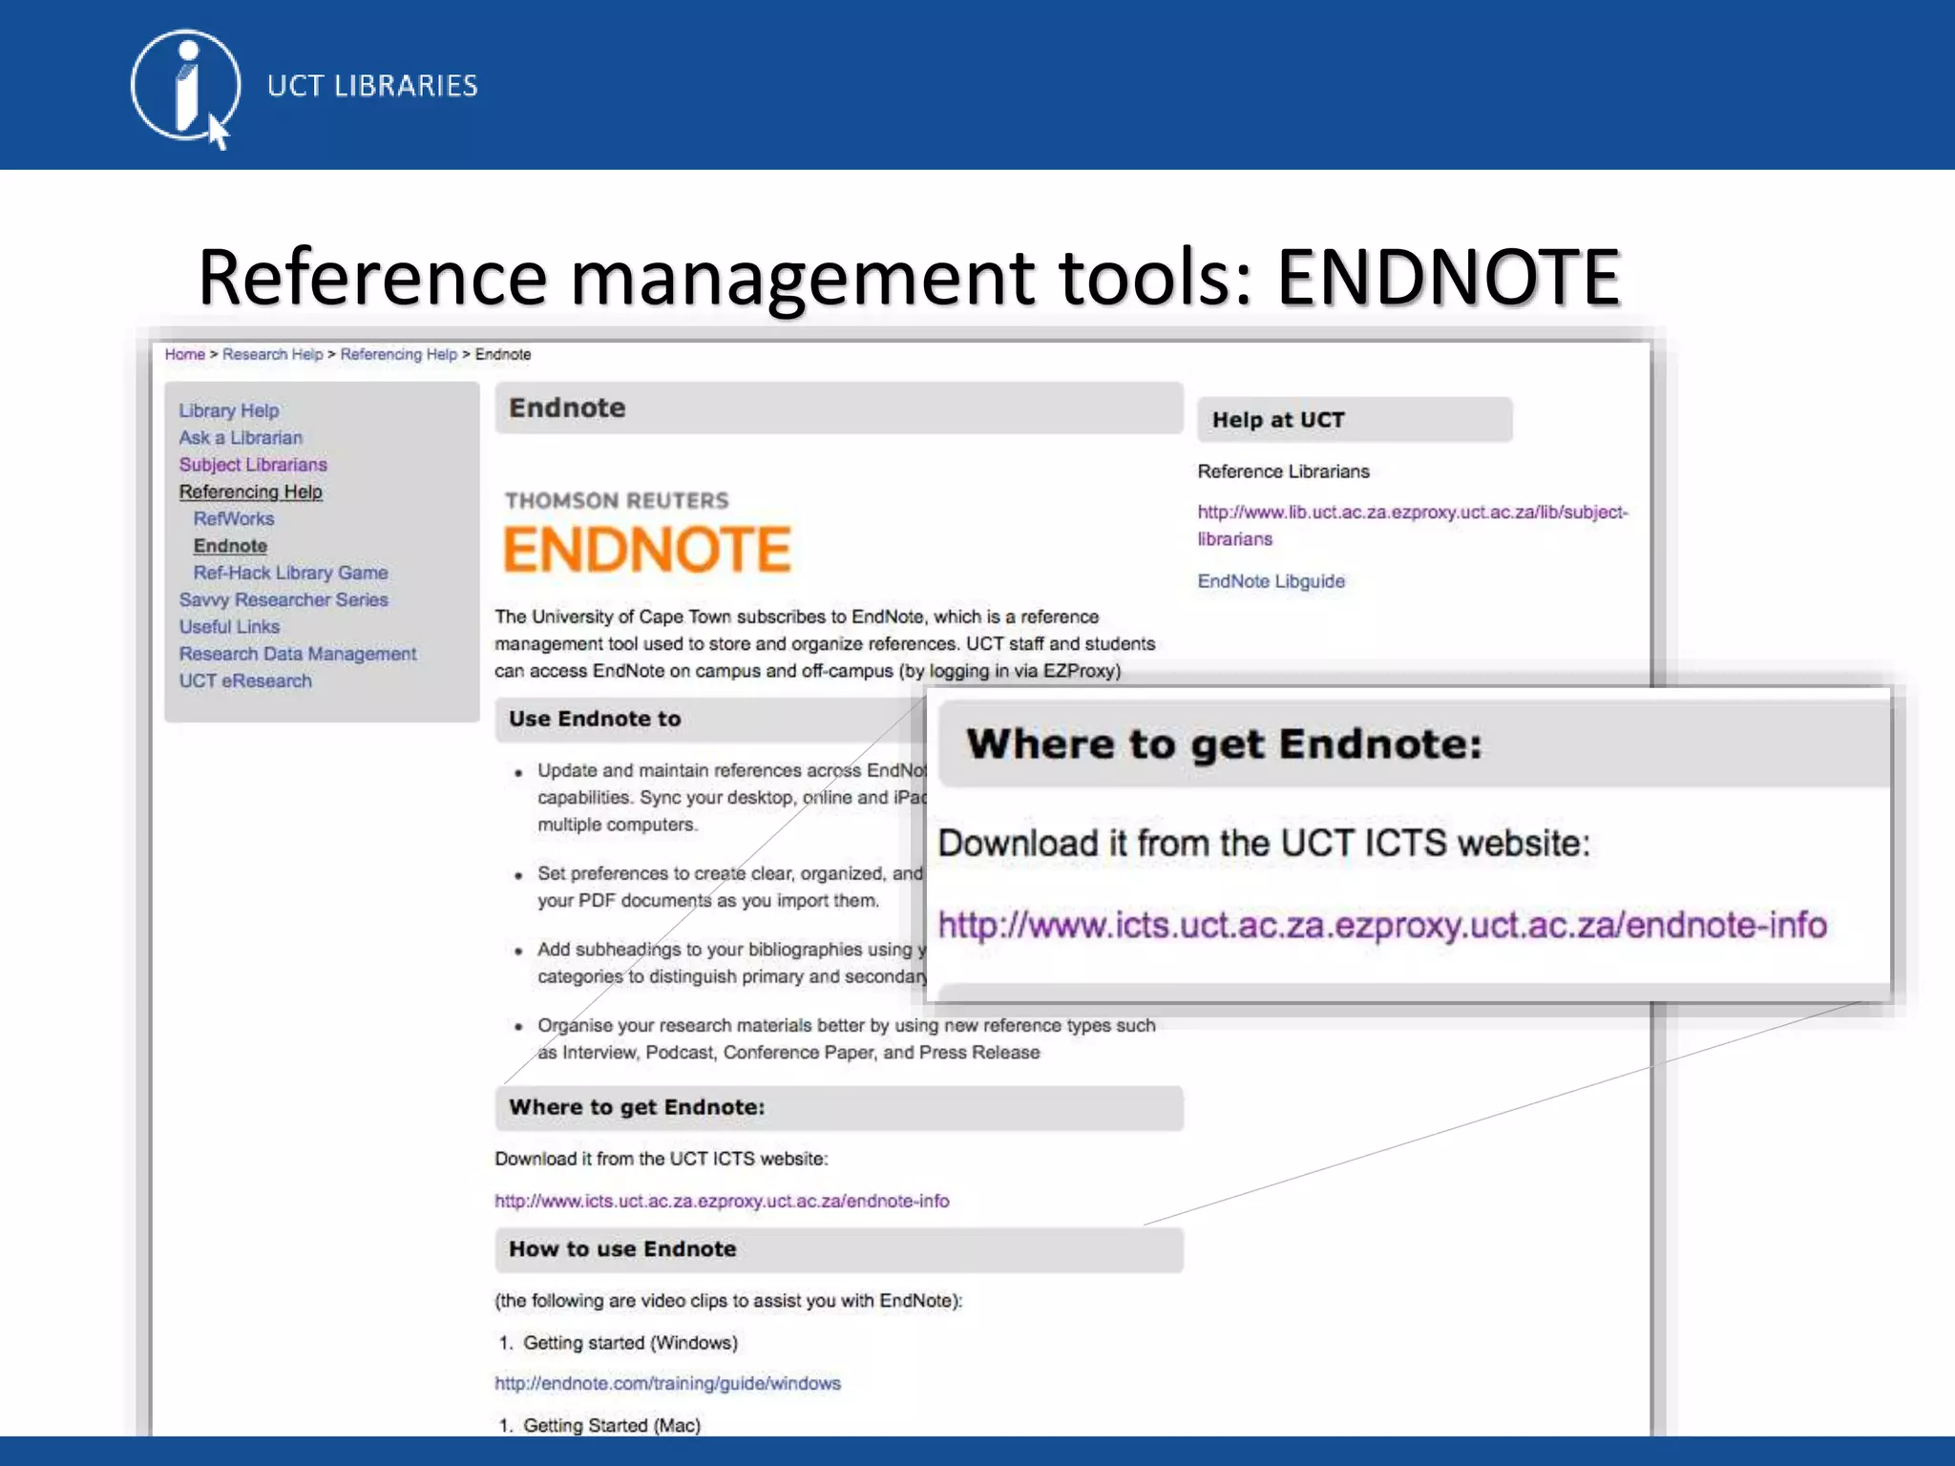Click 'Getting Started (Mac)' text
The image size is (1955, 1466).
tap(612, 1425)
